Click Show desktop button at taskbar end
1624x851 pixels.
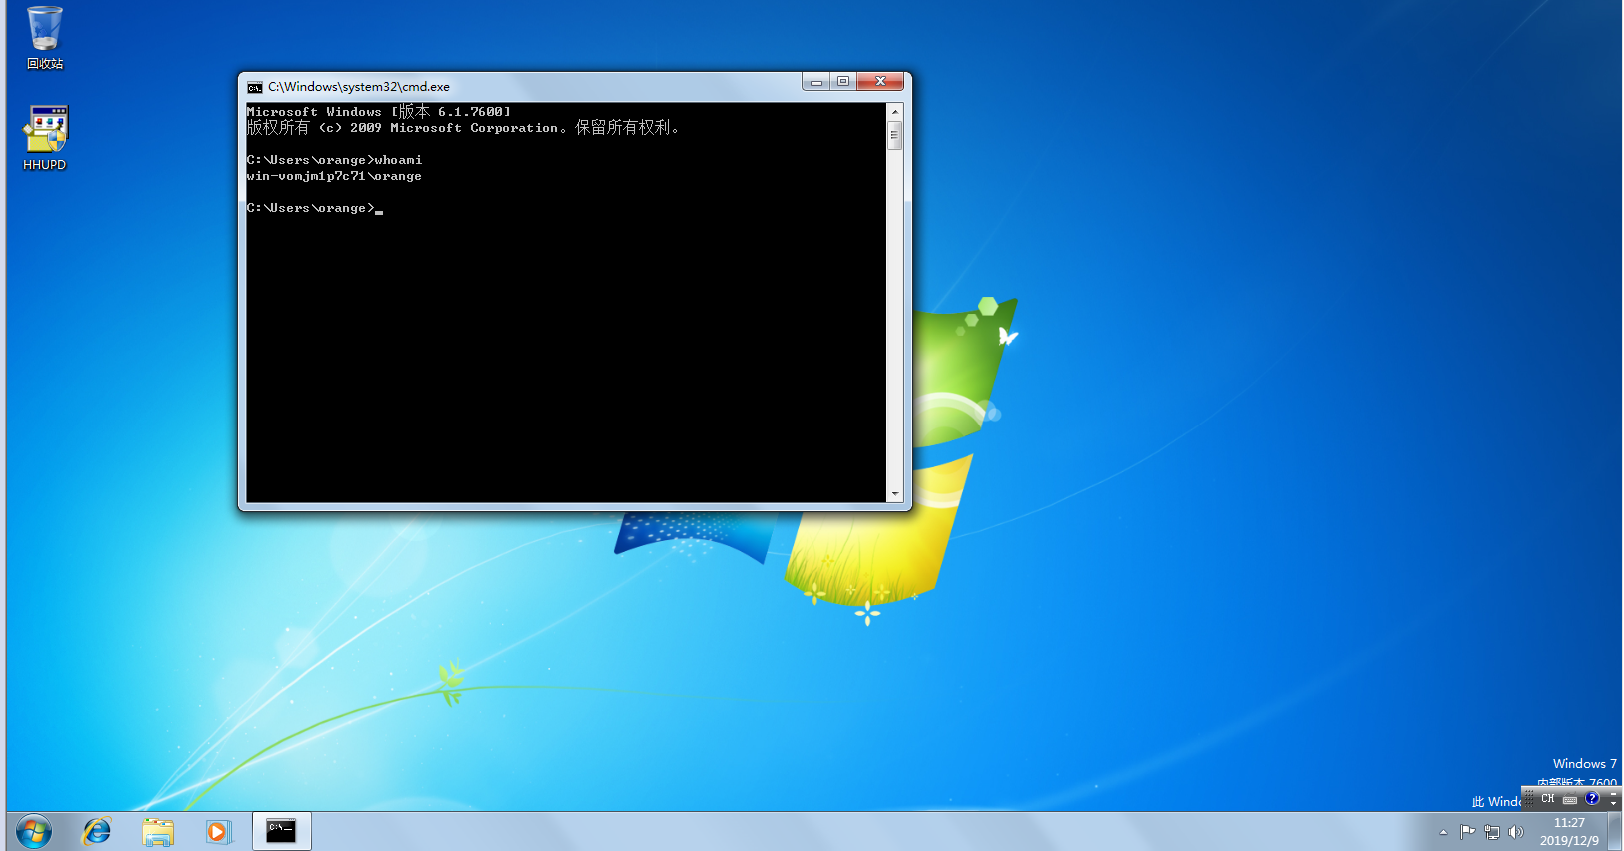(1614, 831)
